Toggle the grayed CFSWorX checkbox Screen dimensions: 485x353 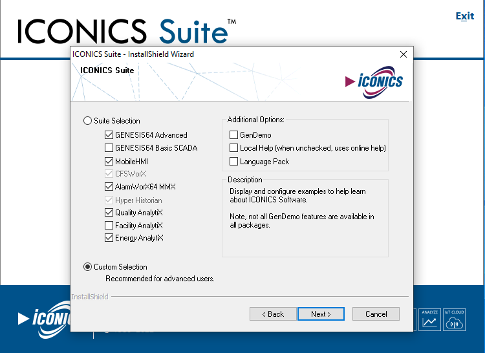[x=109, y=174]
